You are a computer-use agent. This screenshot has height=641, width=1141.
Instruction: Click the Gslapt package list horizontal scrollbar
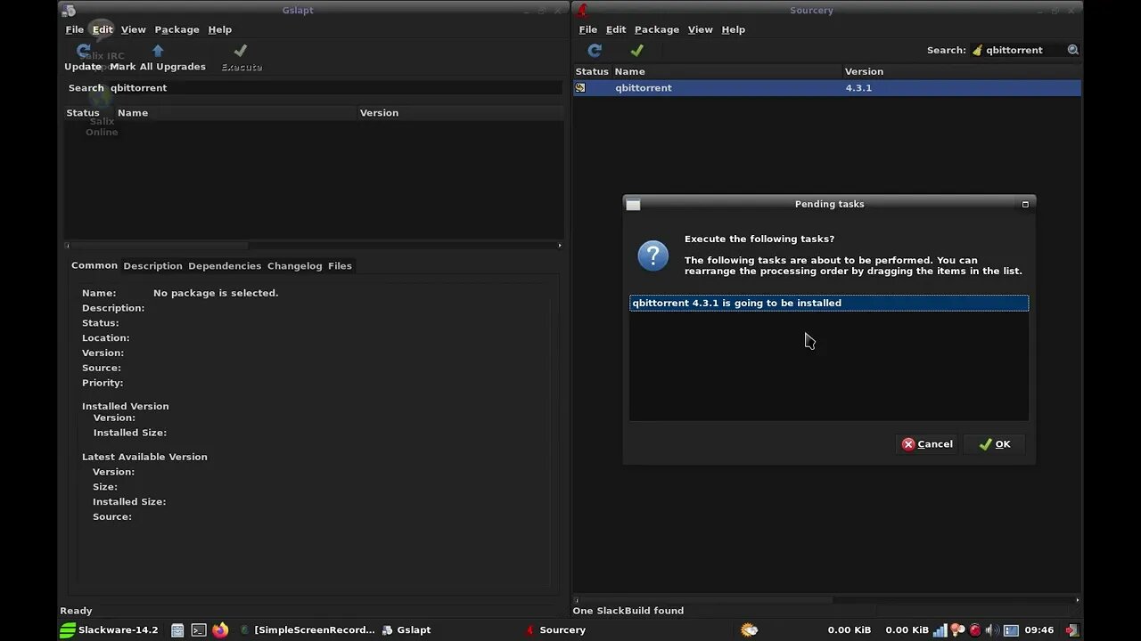[x=314, y=246]
